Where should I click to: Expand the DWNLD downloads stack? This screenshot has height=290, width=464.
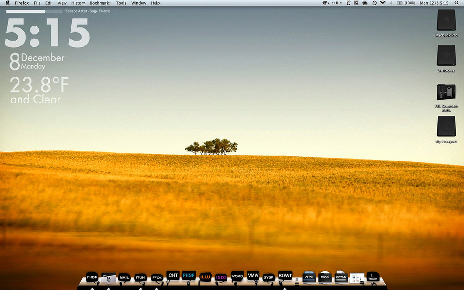pyautogui.click(x=341, y=277)
